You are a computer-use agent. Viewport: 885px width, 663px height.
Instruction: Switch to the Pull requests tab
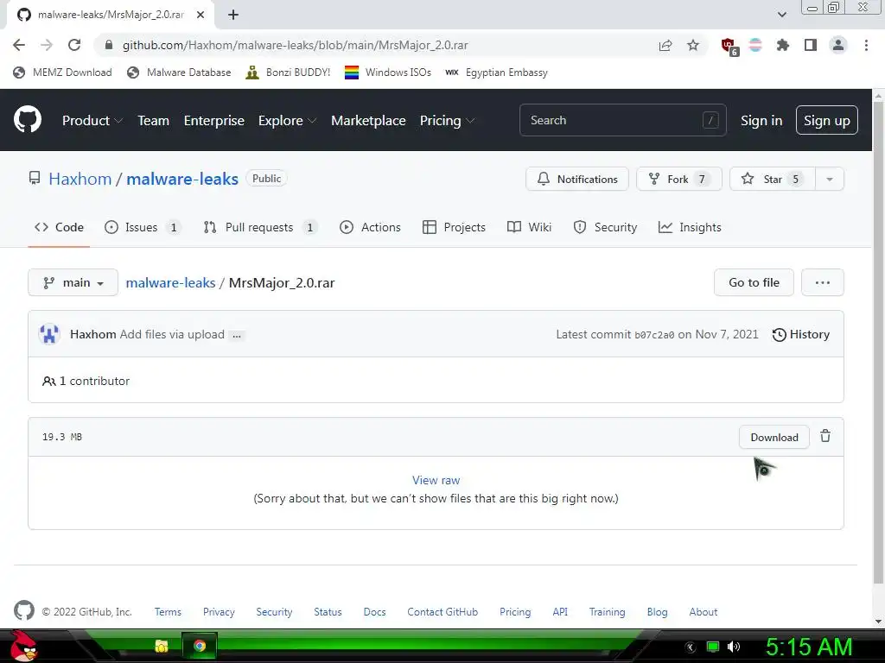click(260, 227)
